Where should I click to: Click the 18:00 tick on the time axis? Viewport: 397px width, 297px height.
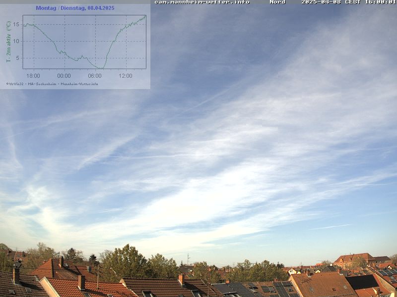[33, 76]
